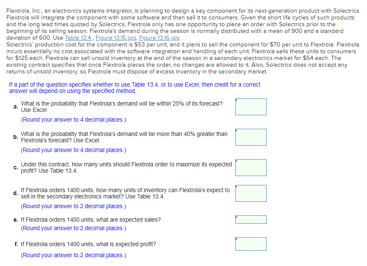Select the probability answer field for part a
This screenshot has height=266, width=367.
(x=251, y=107)
